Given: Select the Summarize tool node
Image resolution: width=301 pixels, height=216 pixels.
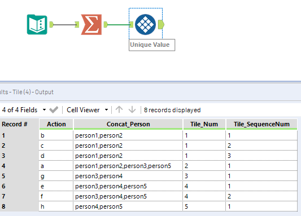Looking at the screenshot, I should pyautogui.click(x=91, y=24).
